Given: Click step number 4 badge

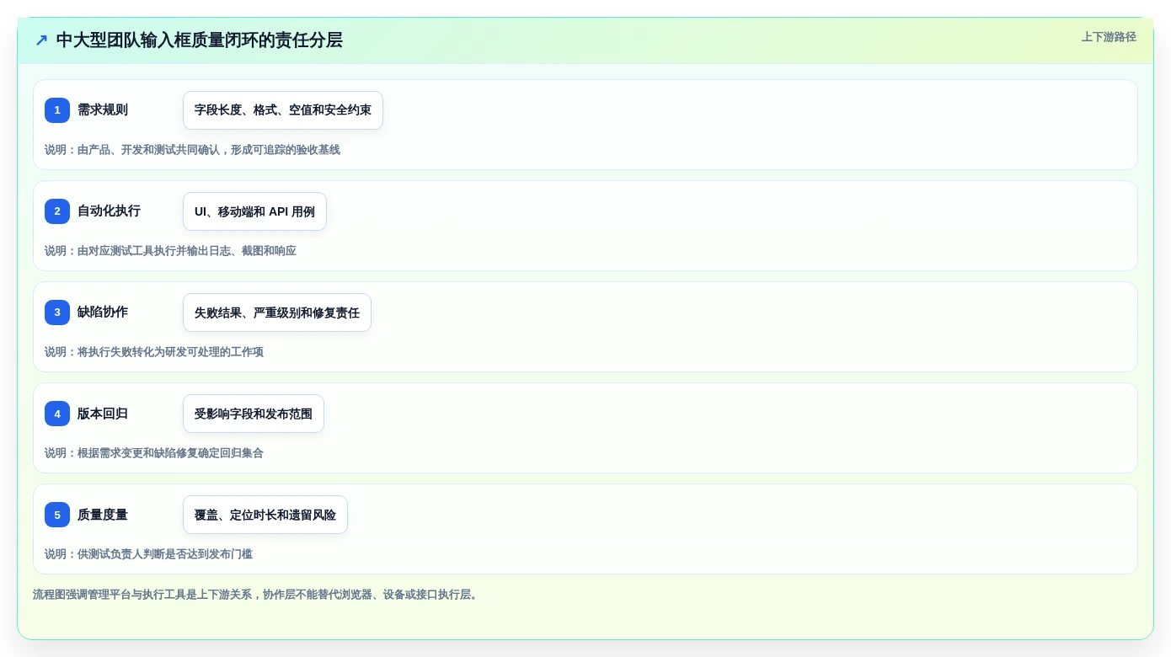Looking at the screenshot, I should pos(57,414).
